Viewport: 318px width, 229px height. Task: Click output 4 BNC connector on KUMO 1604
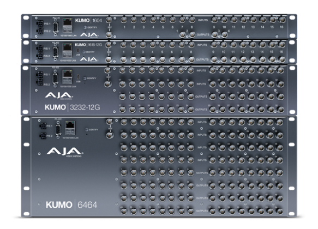pos(224,35)
